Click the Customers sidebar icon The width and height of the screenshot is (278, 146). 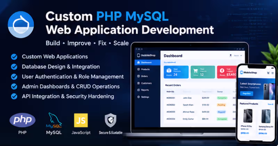pos(138,83)
